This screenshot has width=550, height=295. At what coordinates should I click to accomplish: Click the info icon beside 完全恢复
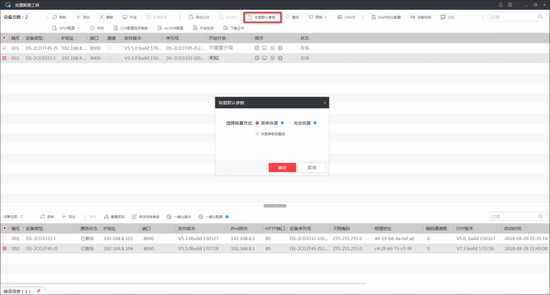315,123
